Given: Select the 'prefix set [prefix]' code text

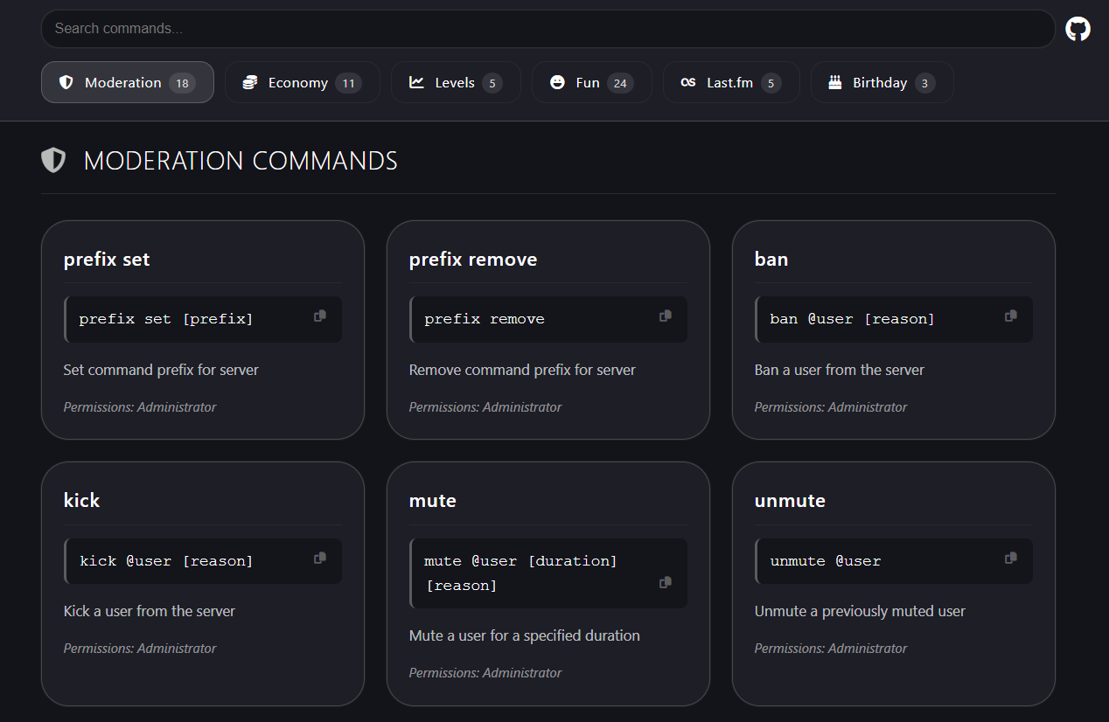Looking at the screenshot, I should [166, 319].
